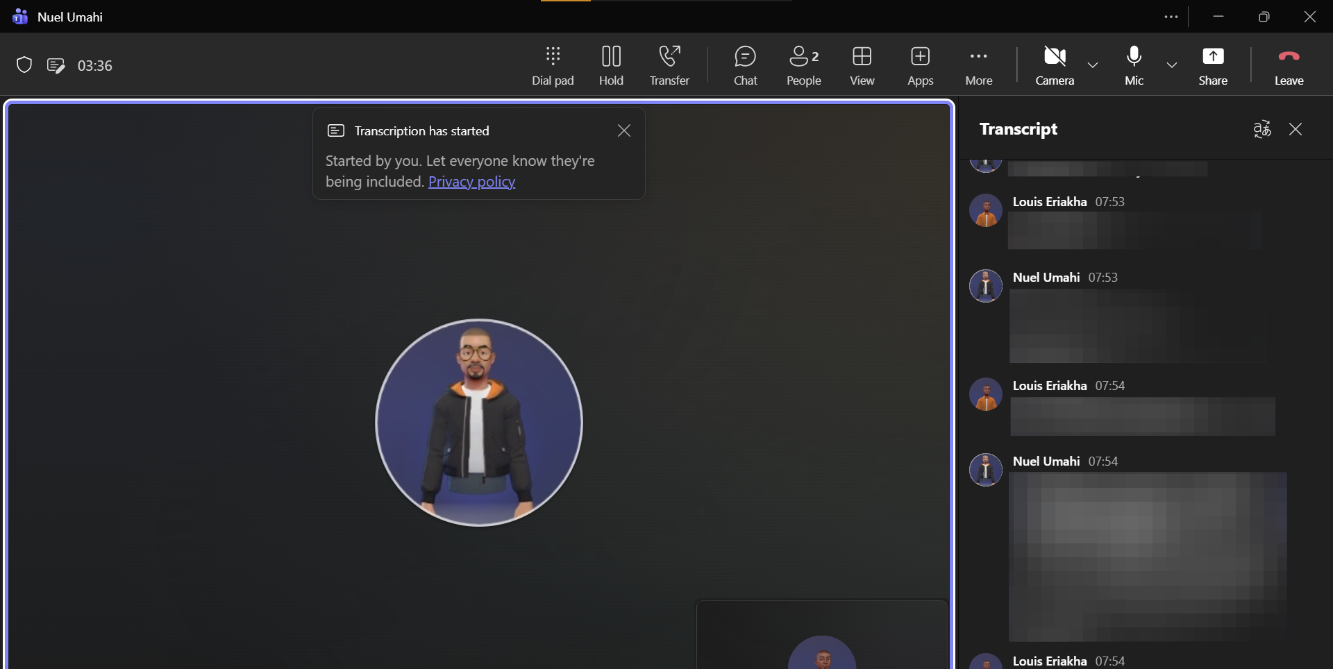The width and height of the screenshot is (1333, 669).
Task: Open the View layout options
Action: [862, 65]
